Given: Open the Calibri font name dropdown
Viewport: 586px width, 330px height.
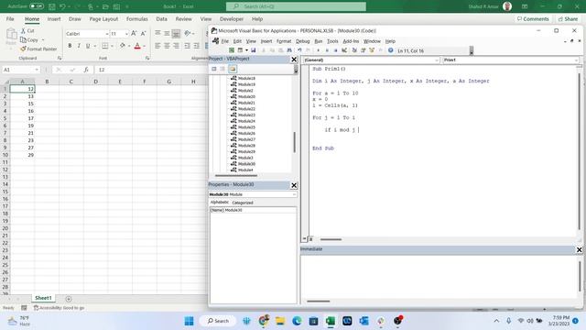Looking at the screenshot, I should [107, 34].
